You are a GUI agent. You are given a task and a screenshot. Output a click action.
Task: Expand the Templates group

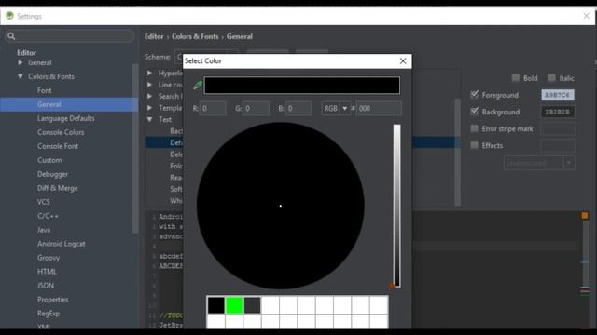(x=149, y=108)
